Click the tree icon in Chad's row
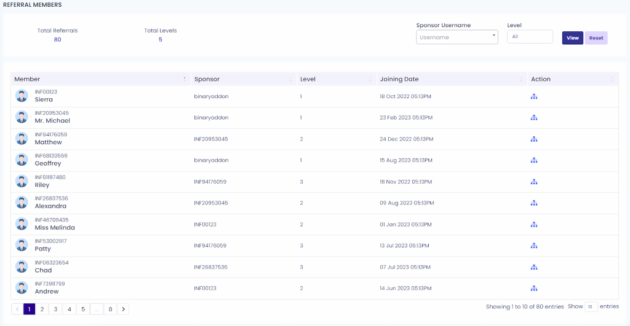630x326 pixels. click(x=534, y=267)
